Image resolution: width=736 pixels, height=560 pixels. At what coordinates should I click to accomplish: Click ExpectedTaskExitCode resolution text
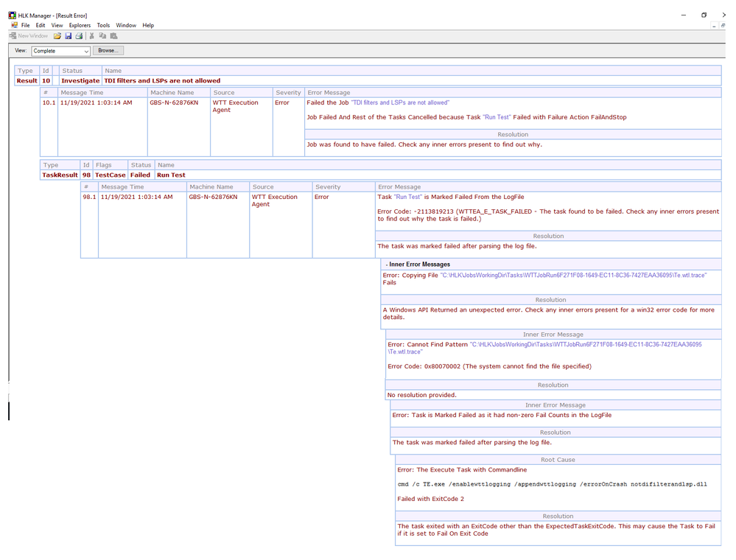click(556, 530)
